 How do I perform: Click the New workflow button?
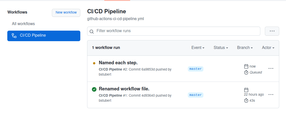click(x=66, y=13)
